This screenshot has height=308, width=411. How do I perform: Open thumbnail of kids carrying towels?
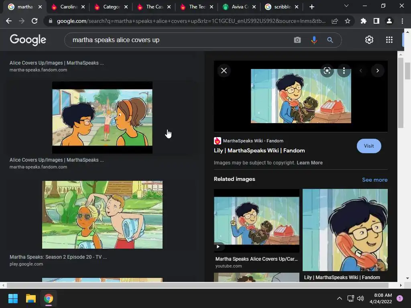tap(102, 215)
